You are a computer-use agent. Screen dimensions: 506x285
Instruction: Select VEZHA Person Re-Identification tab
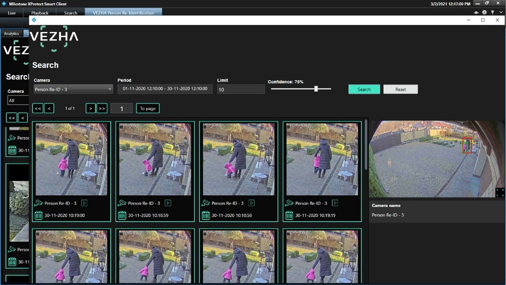[x=123, y=13]
